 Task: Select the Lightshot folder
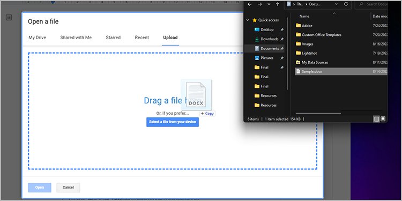pyautogui.click(x=306, y=53)
